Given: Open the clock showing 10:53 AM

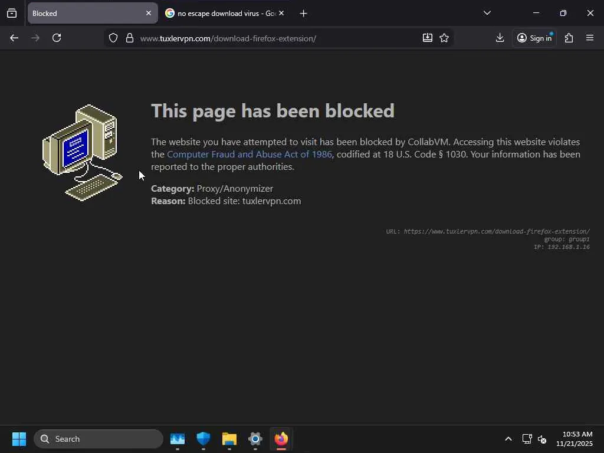Looking at the screenshot, I should coord(575,439).
